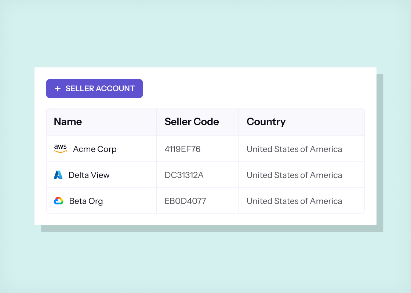The image size is (411, 293).
Task: Select seller code 4119EF76
Action: click(182, 149)
